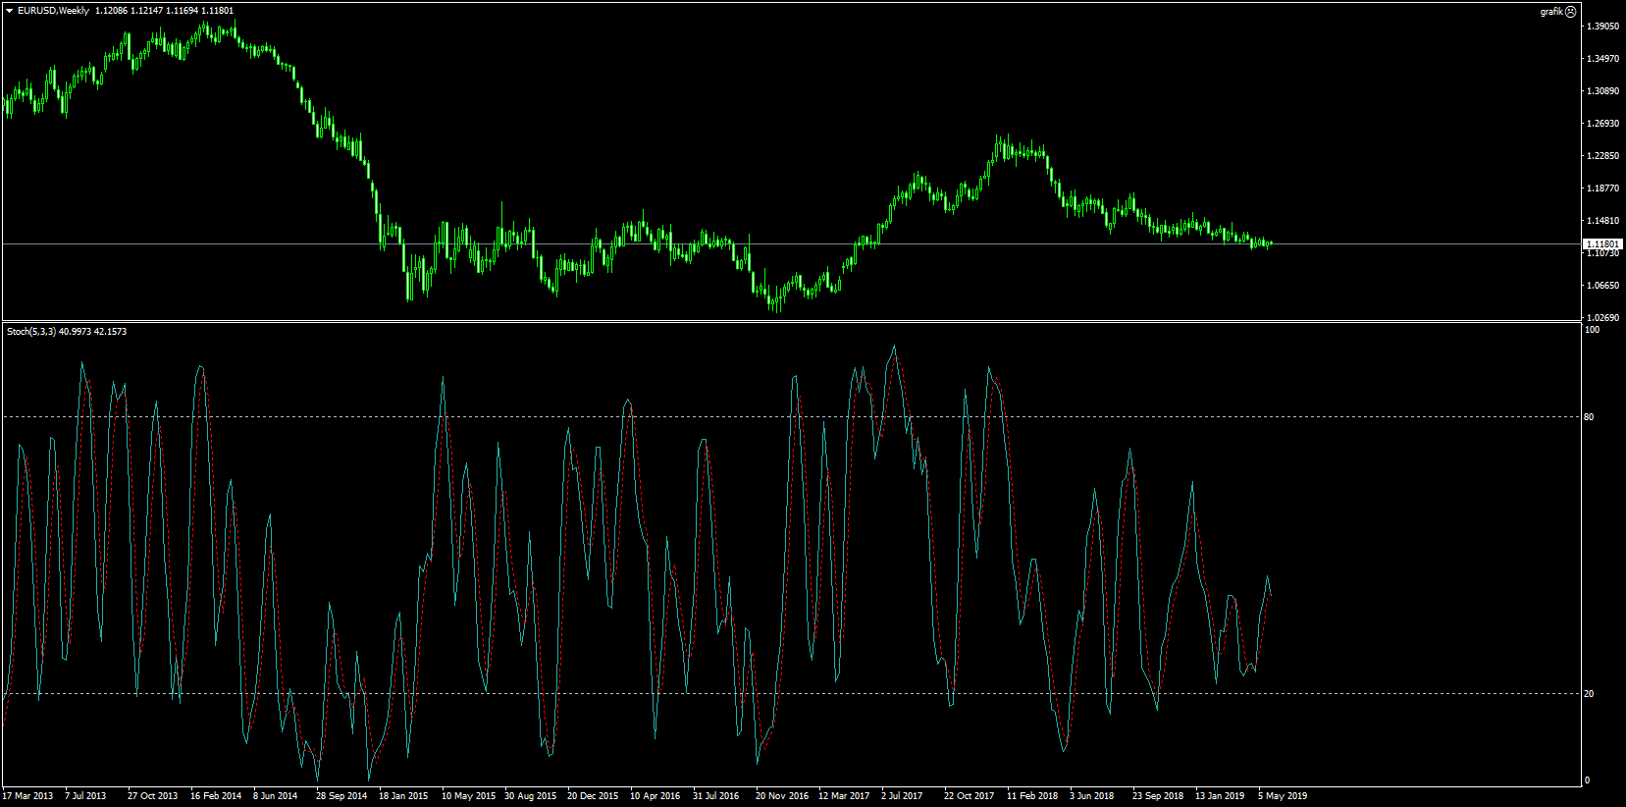This screenshot has height=807, width=1626.
Task: Click the current price tag 1.11801
Action: point(1603,243)
